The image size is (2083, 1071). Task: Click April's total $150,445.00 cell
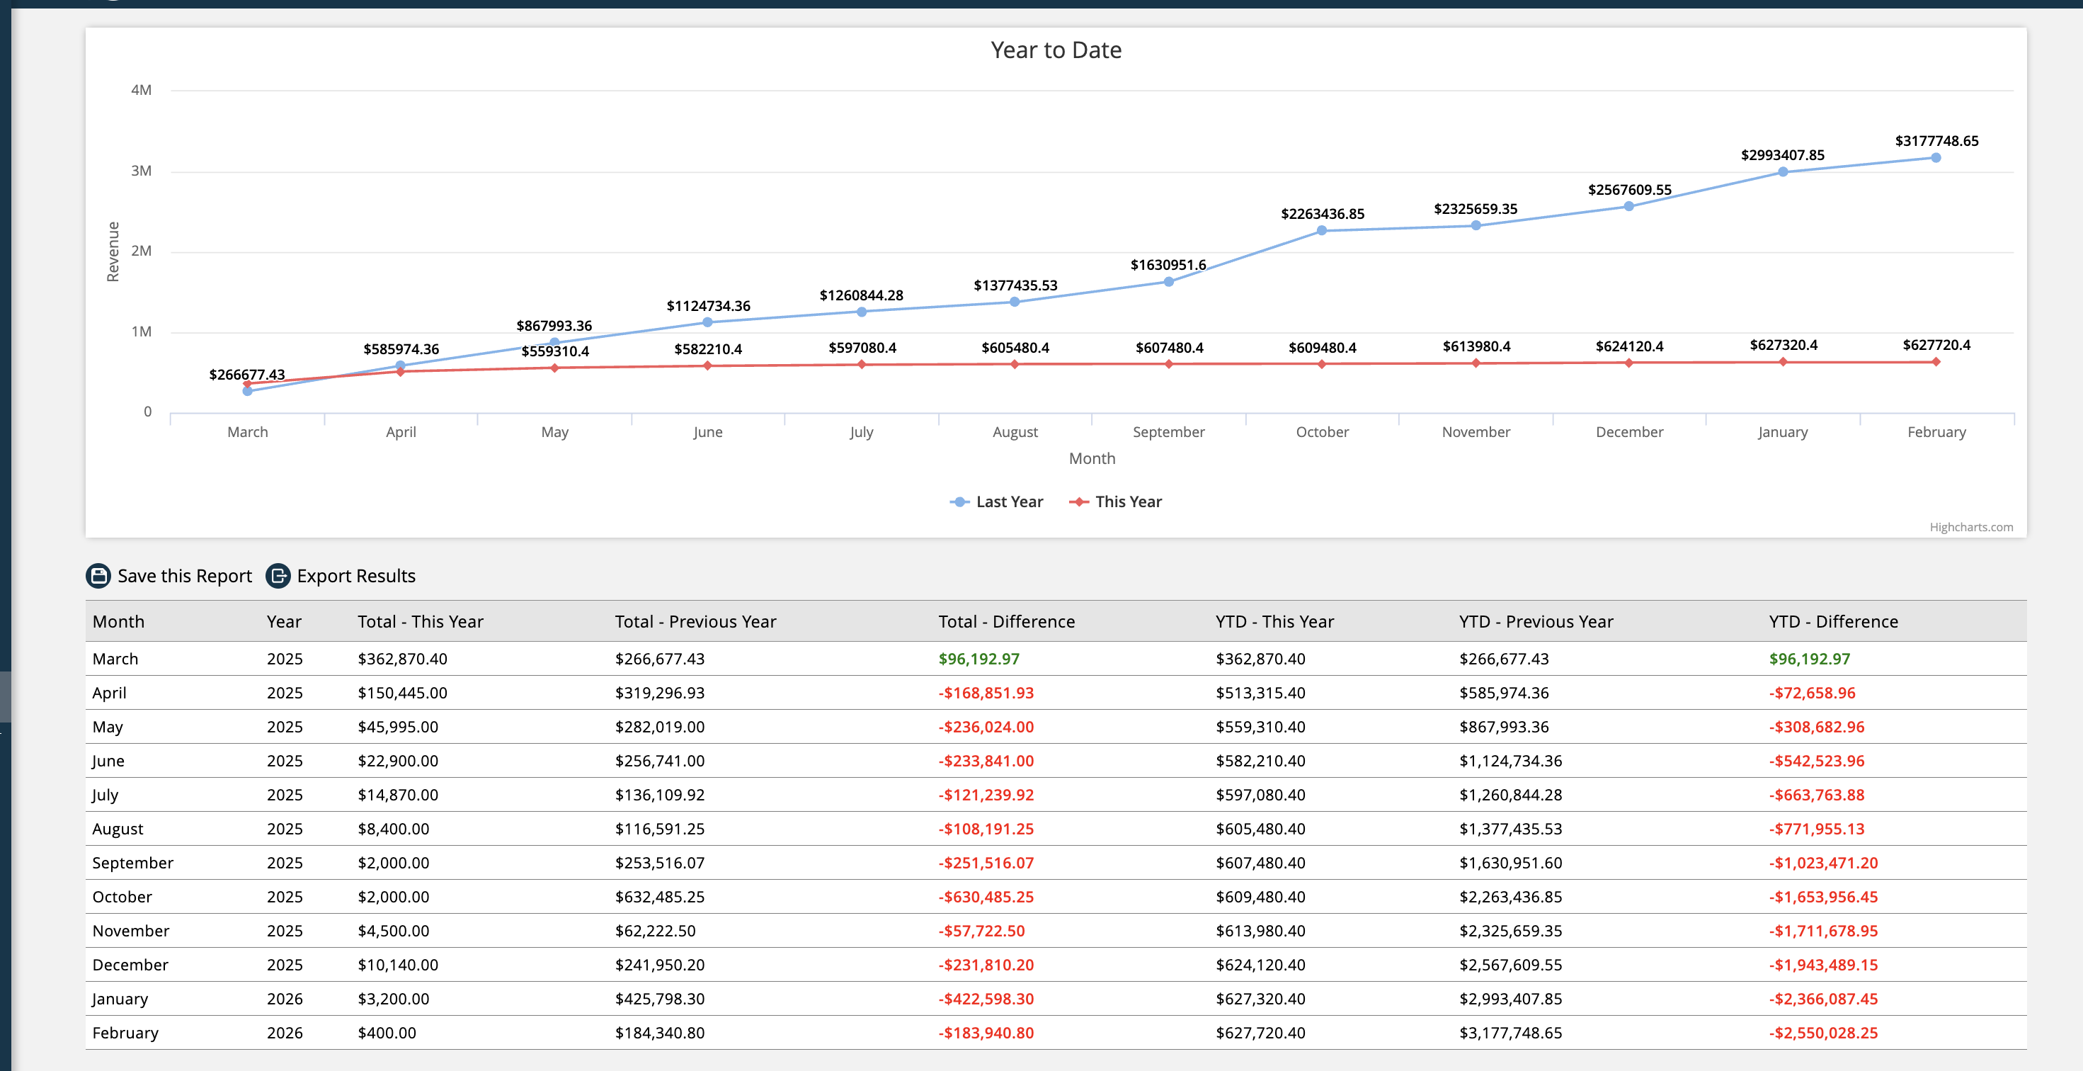[402, 693]
